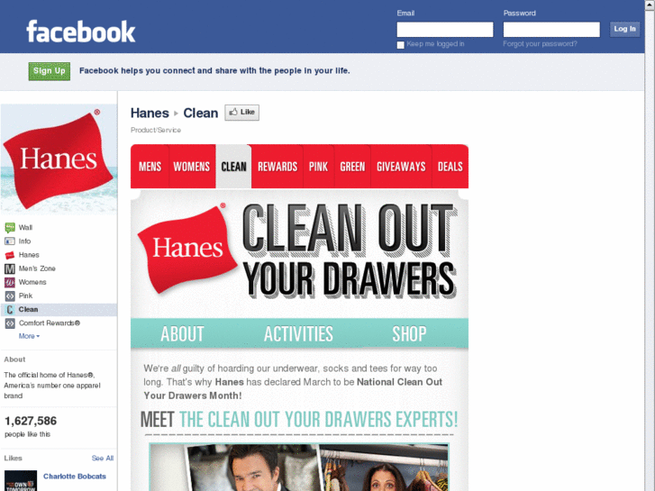655x491 pixels.
Task: Open the Men's Zone M icon
Action: click(x=10, y=268)
